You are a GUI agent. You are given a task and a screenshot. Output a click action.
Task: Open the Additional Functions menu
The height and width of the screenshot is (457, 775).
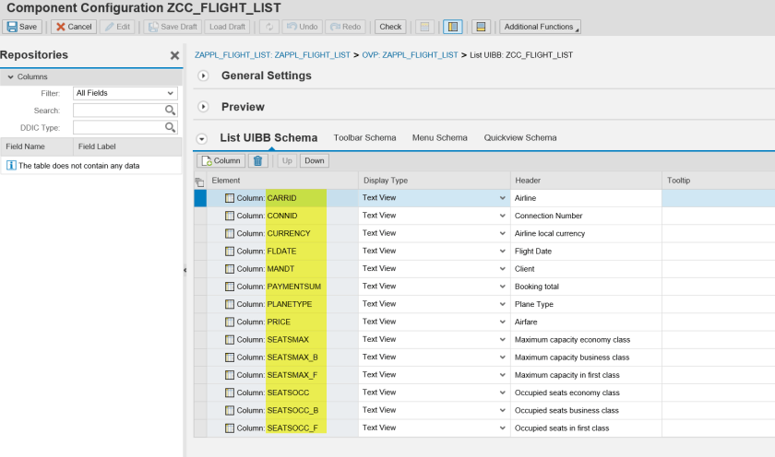540,27
